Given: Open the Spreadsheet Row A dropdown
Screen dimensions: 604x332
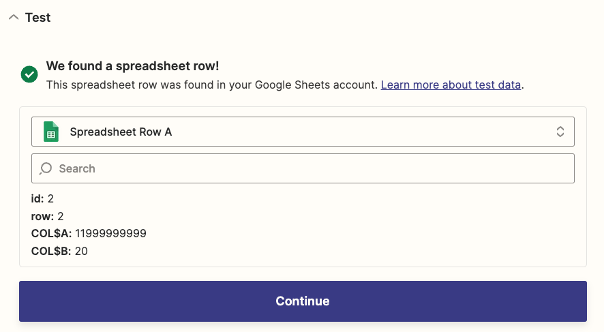Looking at the screenshot, I should tap(303, 132).
